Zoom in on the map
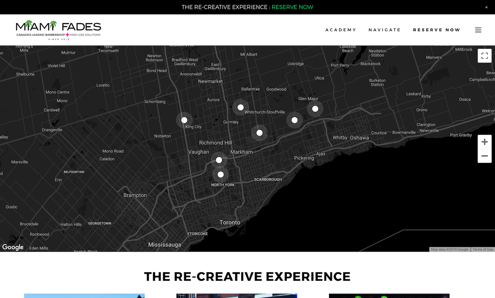 pyautogui.click(x=484, y=142)
